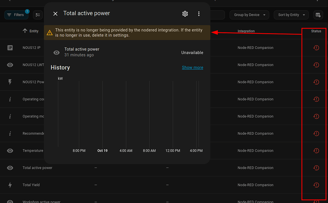Image resolution: width=328 pixels, height=203 pixels.
Task: Open the Sort by Entity dropdown
Action: click(x=291, y=15)
